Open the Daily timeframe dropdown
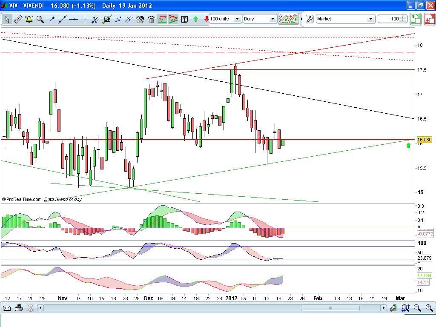This screenshot has width=436, height=327. [260, 19]
